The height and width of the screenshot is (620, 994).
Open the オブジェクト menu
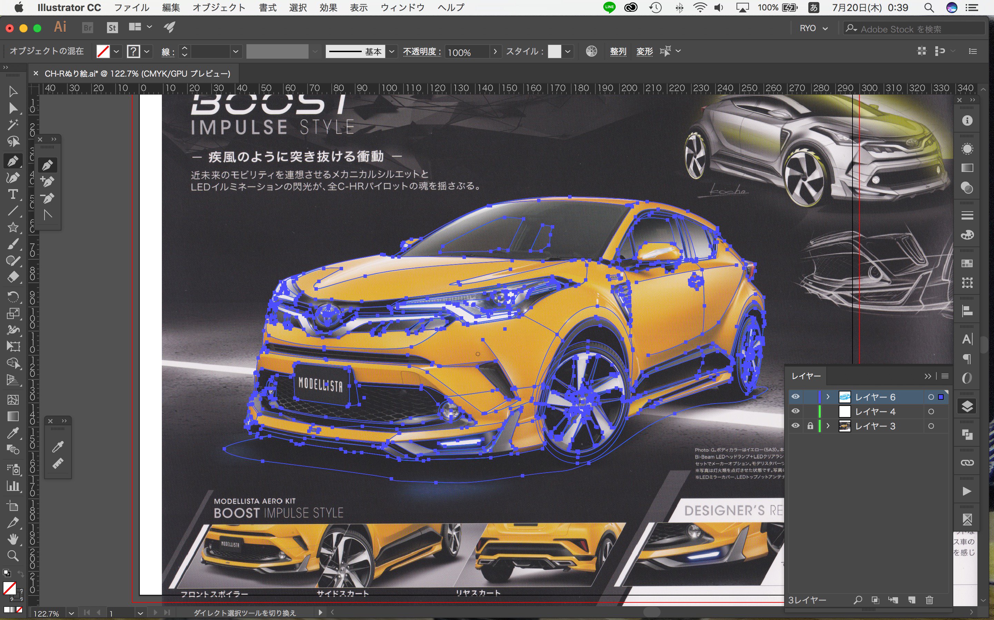pyautogui.click(x=219, y=7)
